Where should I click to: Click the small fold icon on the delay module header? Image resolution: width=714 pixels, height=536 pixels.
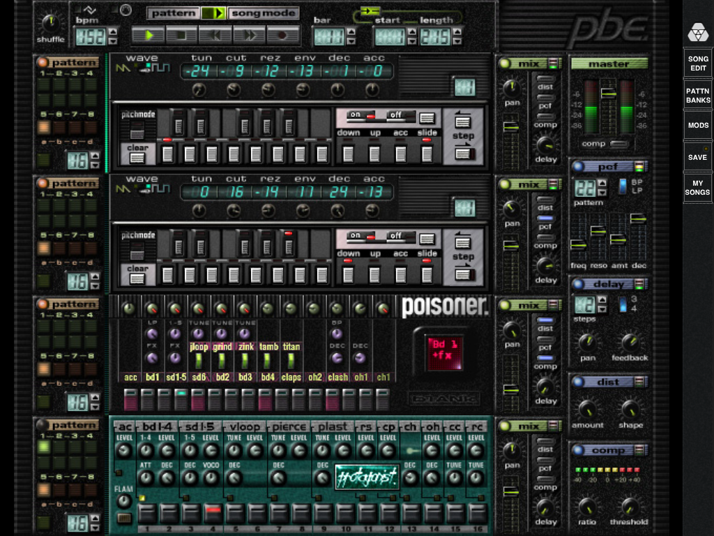[640, 284]
